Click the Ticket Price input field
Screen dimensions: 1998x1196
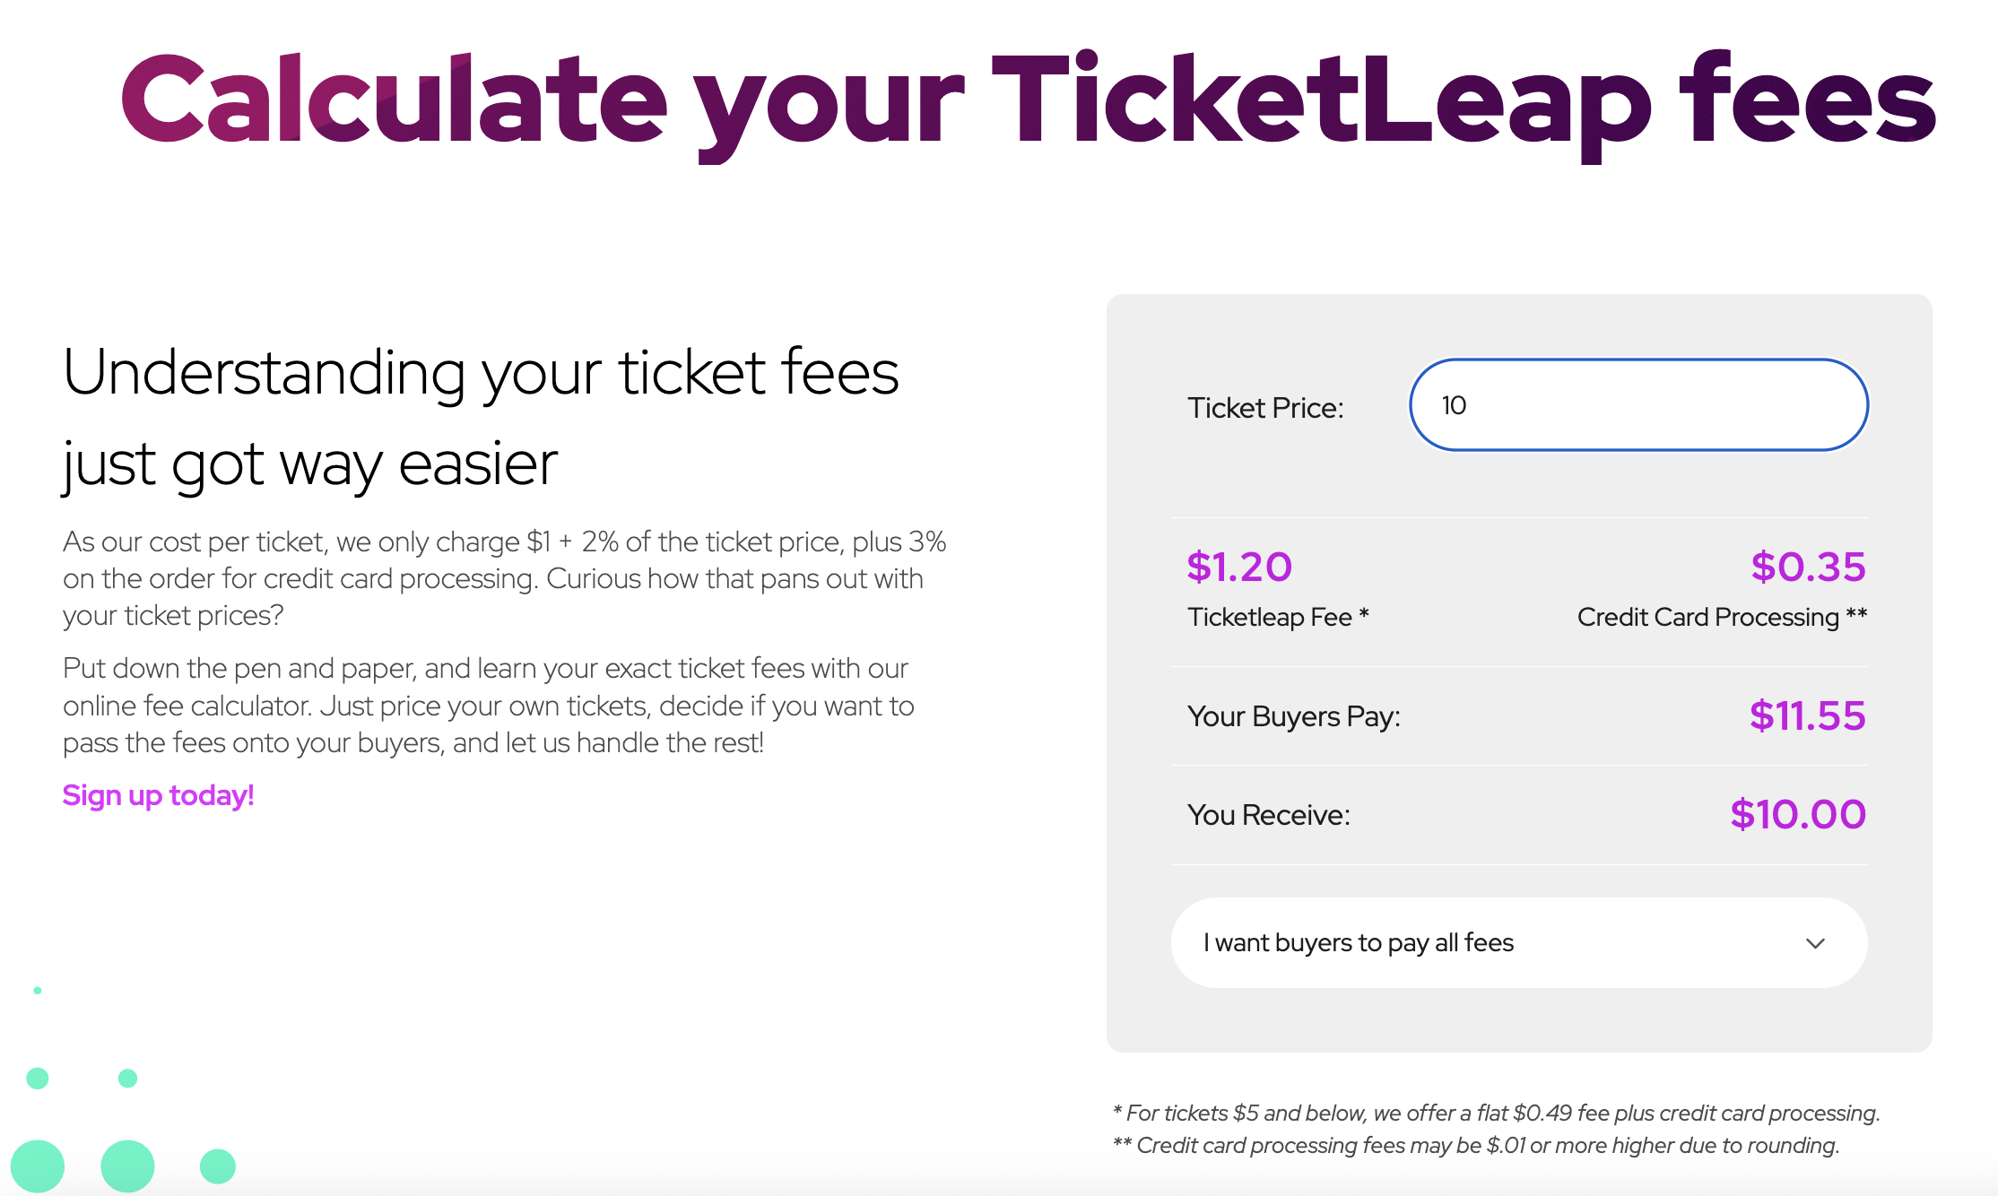click(x=1638, y=405)
